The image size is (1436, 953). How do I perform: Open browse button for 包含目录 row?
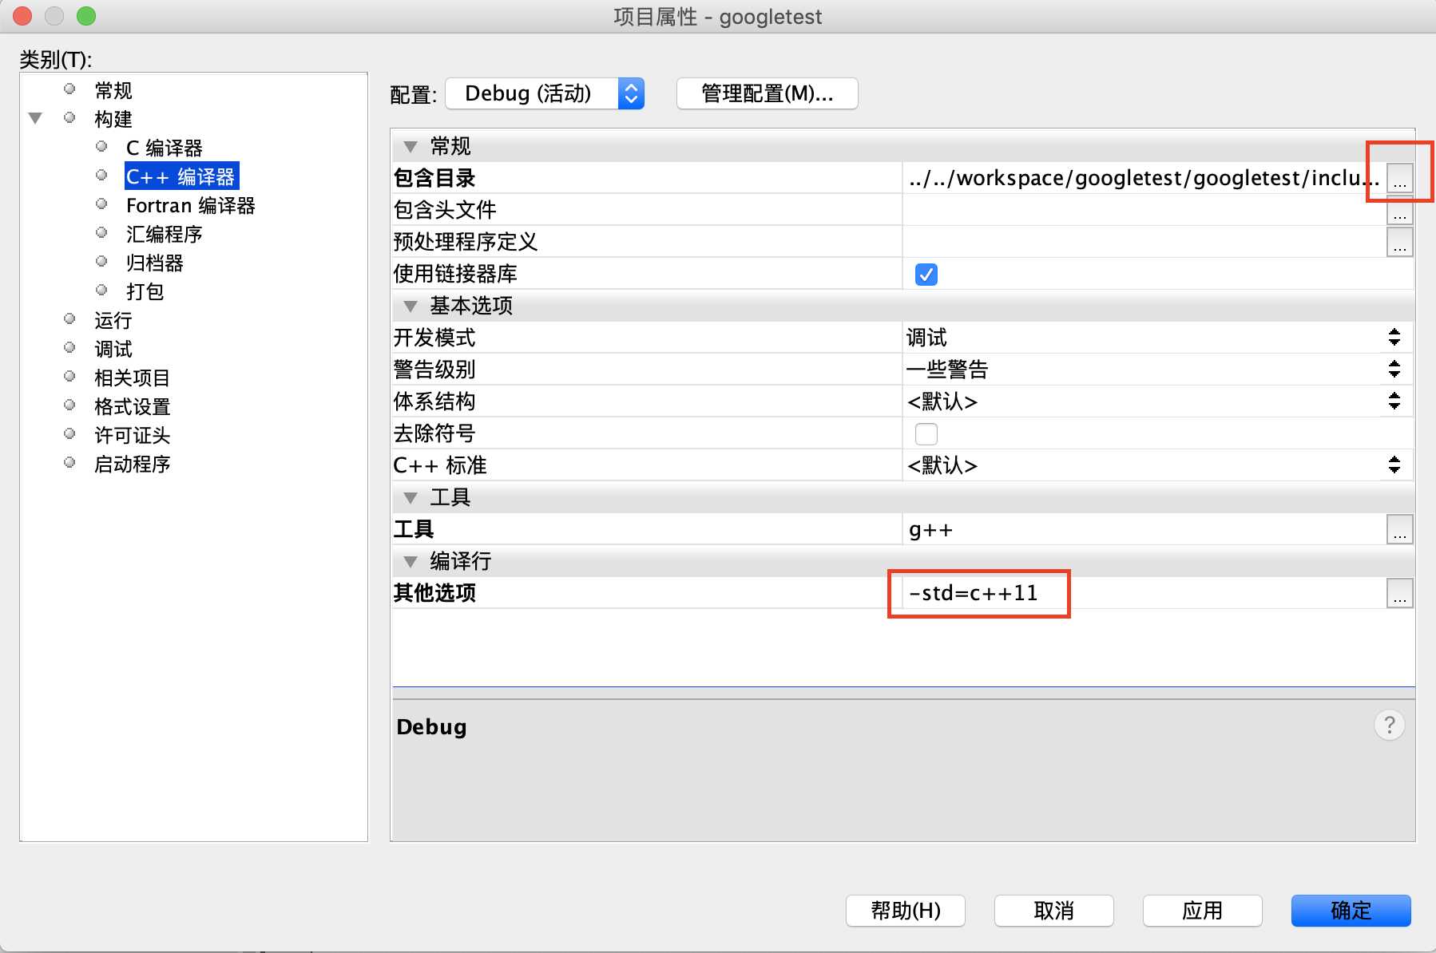1399,178
